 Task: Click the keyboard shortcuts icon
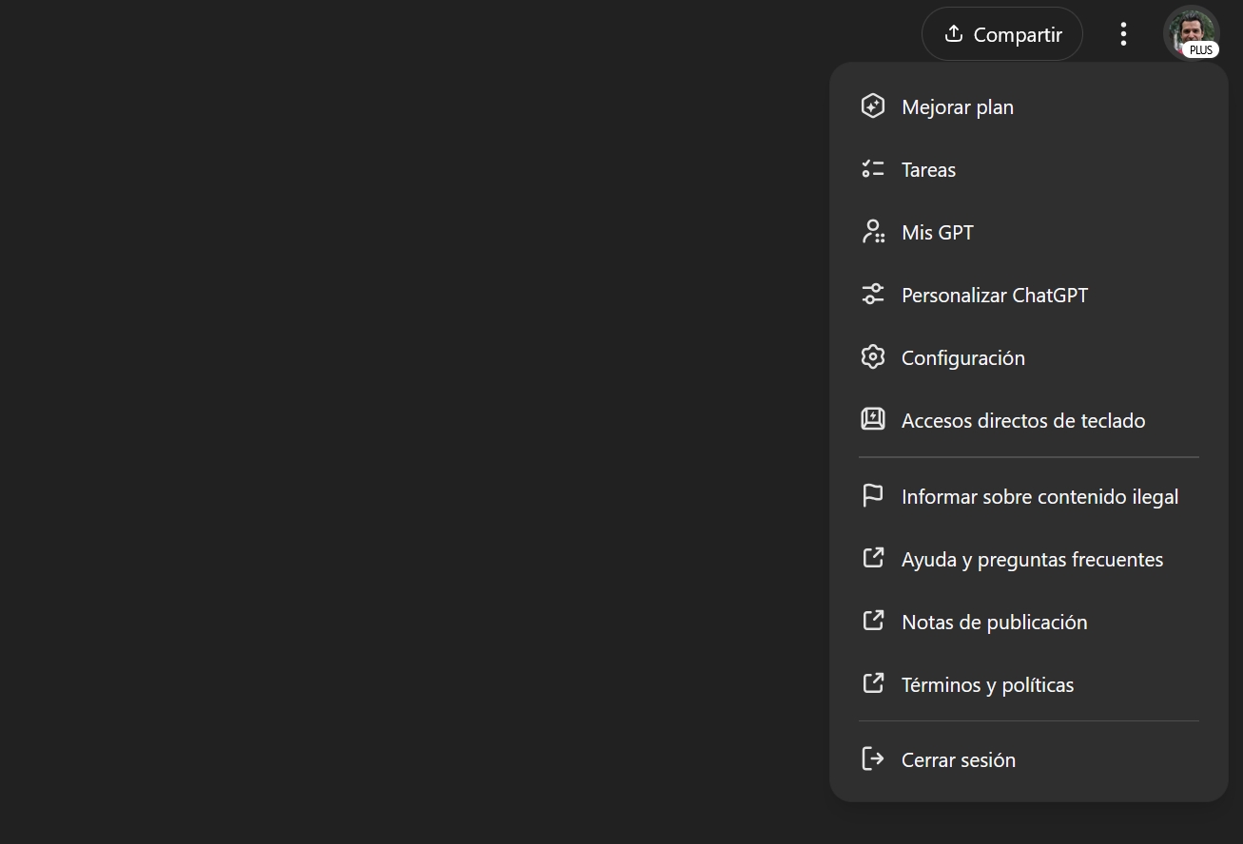[873, 418]
